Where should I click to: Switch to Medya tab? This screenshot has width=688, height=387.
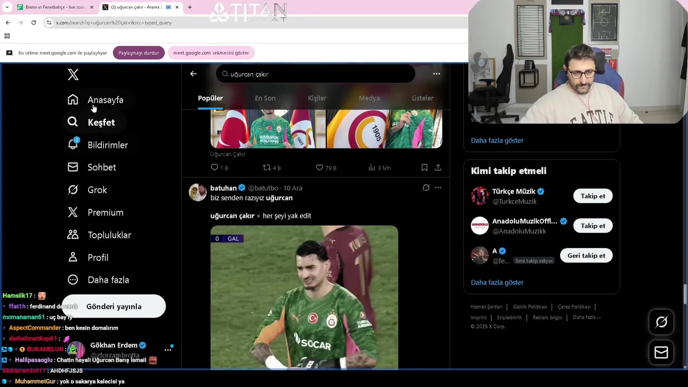[x=369, y=98]
